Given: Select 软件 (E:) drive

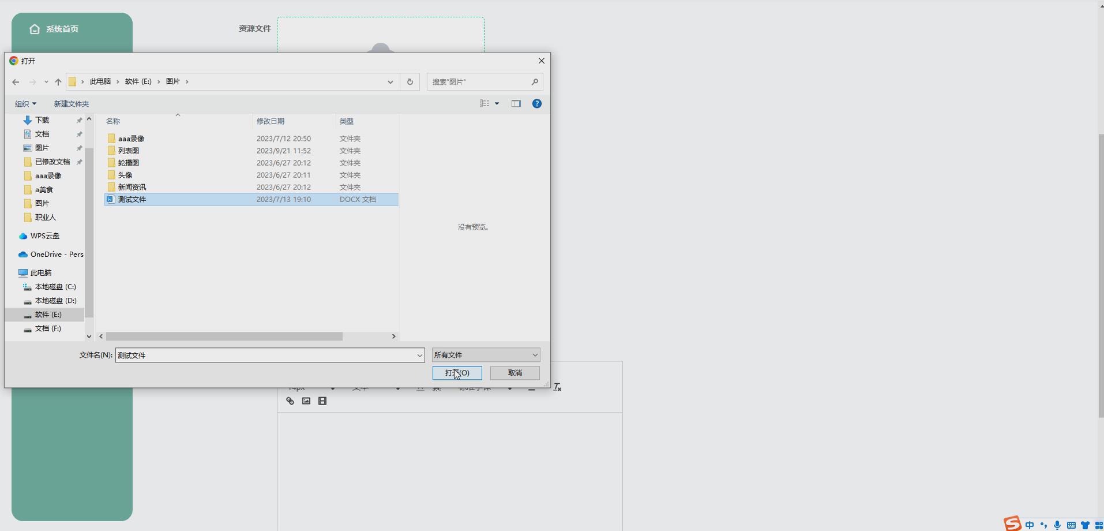Looking at the screenshot, I should point(48,315).
